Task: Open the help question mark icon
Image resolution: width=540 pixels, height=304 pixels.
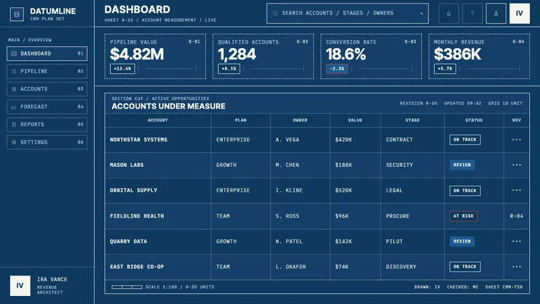Action: (x=472, y=14)
